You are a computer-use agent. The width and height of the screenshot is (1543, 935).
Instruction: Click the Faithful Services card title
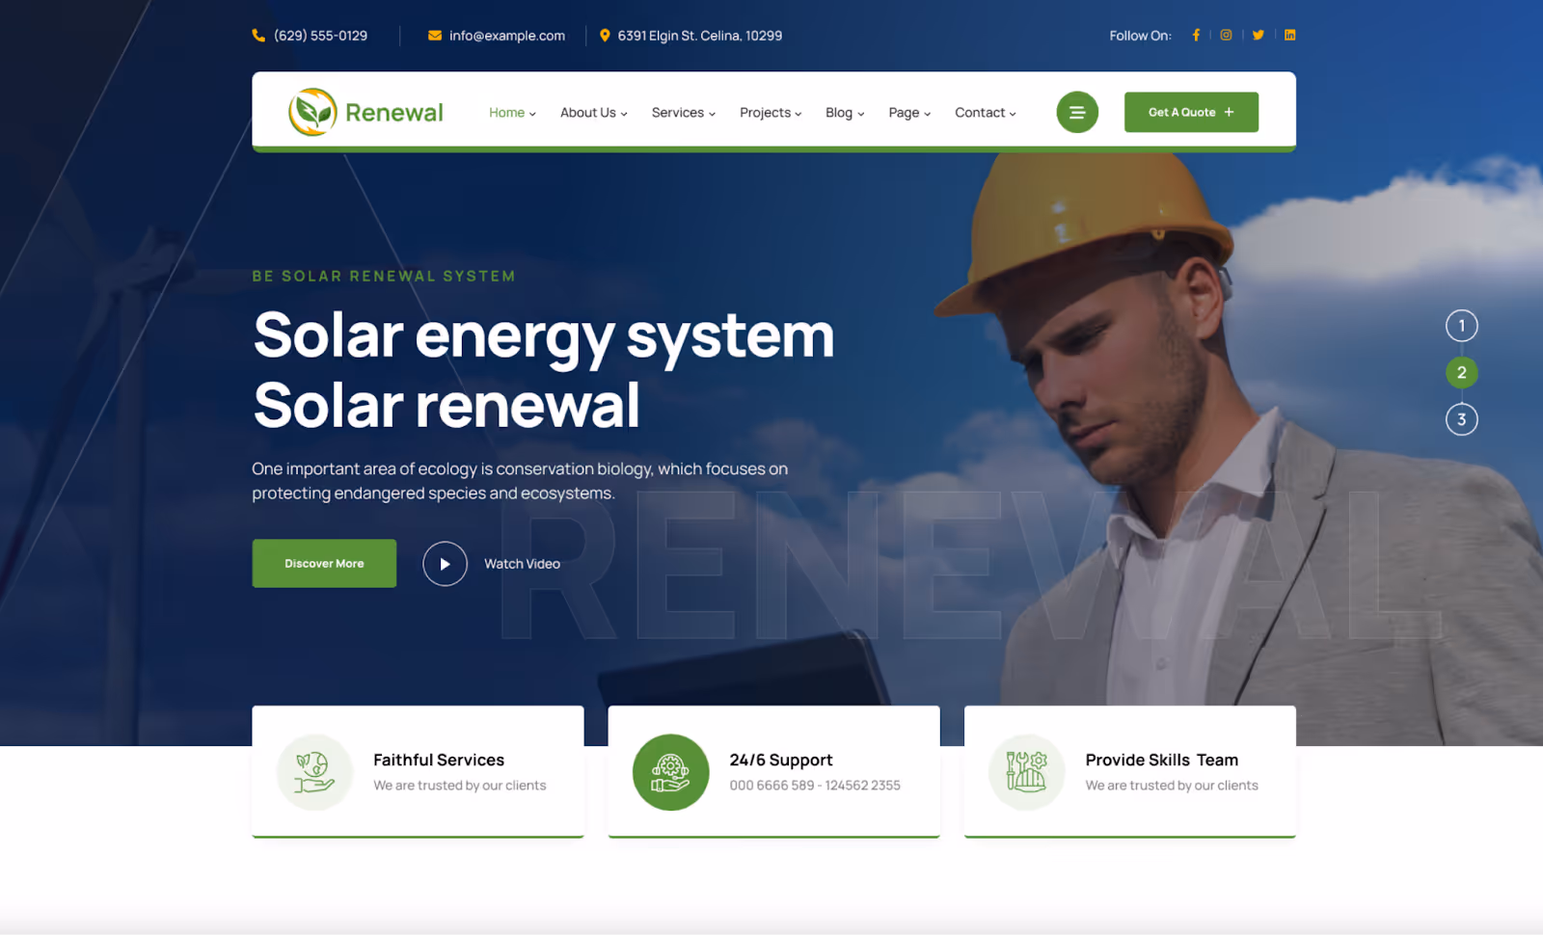(x=439, y=760)
